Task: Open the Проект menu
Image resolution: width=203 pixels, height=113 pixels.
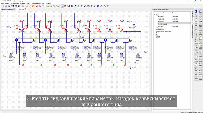Action: 28,3
